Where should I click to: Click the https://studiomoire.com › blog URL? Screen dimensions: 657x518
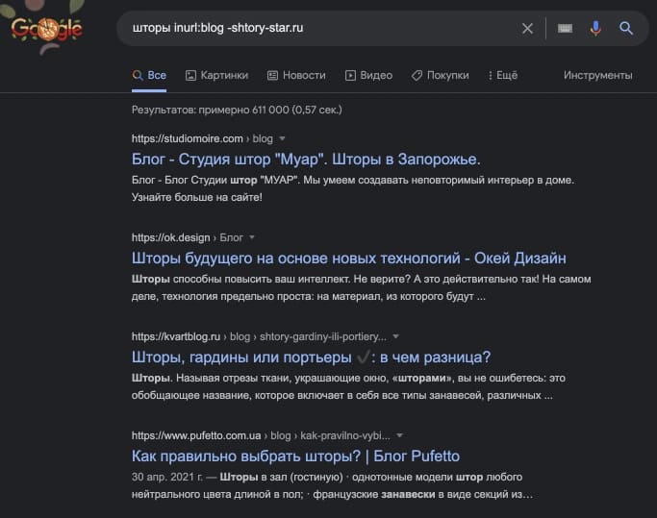point(202,138)
